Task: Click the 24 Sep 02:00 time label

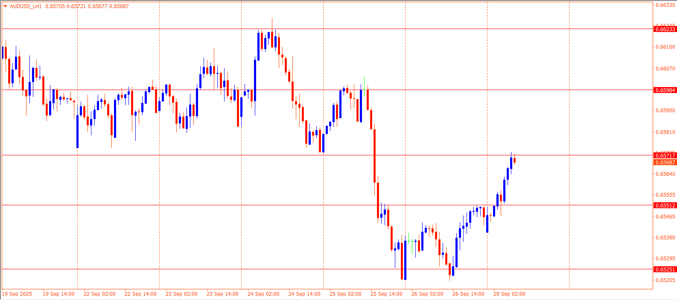Action: [x=263, y=294]
